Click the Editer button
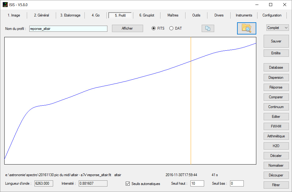Image resolution: width=292 pixels, height=192 pixels. 276,117
